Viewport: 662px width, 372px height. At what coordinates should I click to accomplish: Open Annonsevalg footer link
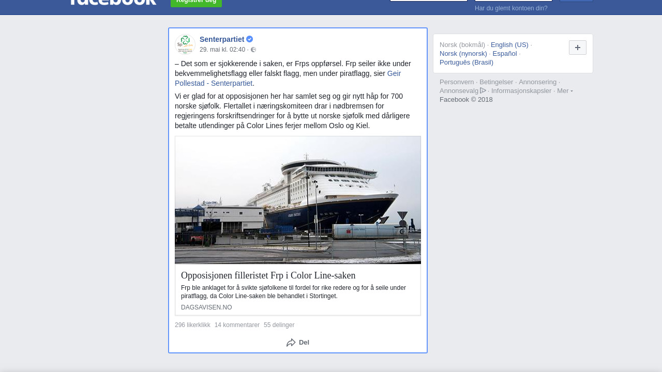[x=463, y=91]
